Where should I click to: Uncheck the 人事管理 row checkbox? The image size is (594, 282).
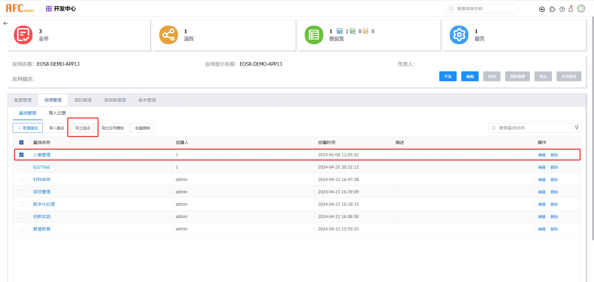click(x=21, y=155)
